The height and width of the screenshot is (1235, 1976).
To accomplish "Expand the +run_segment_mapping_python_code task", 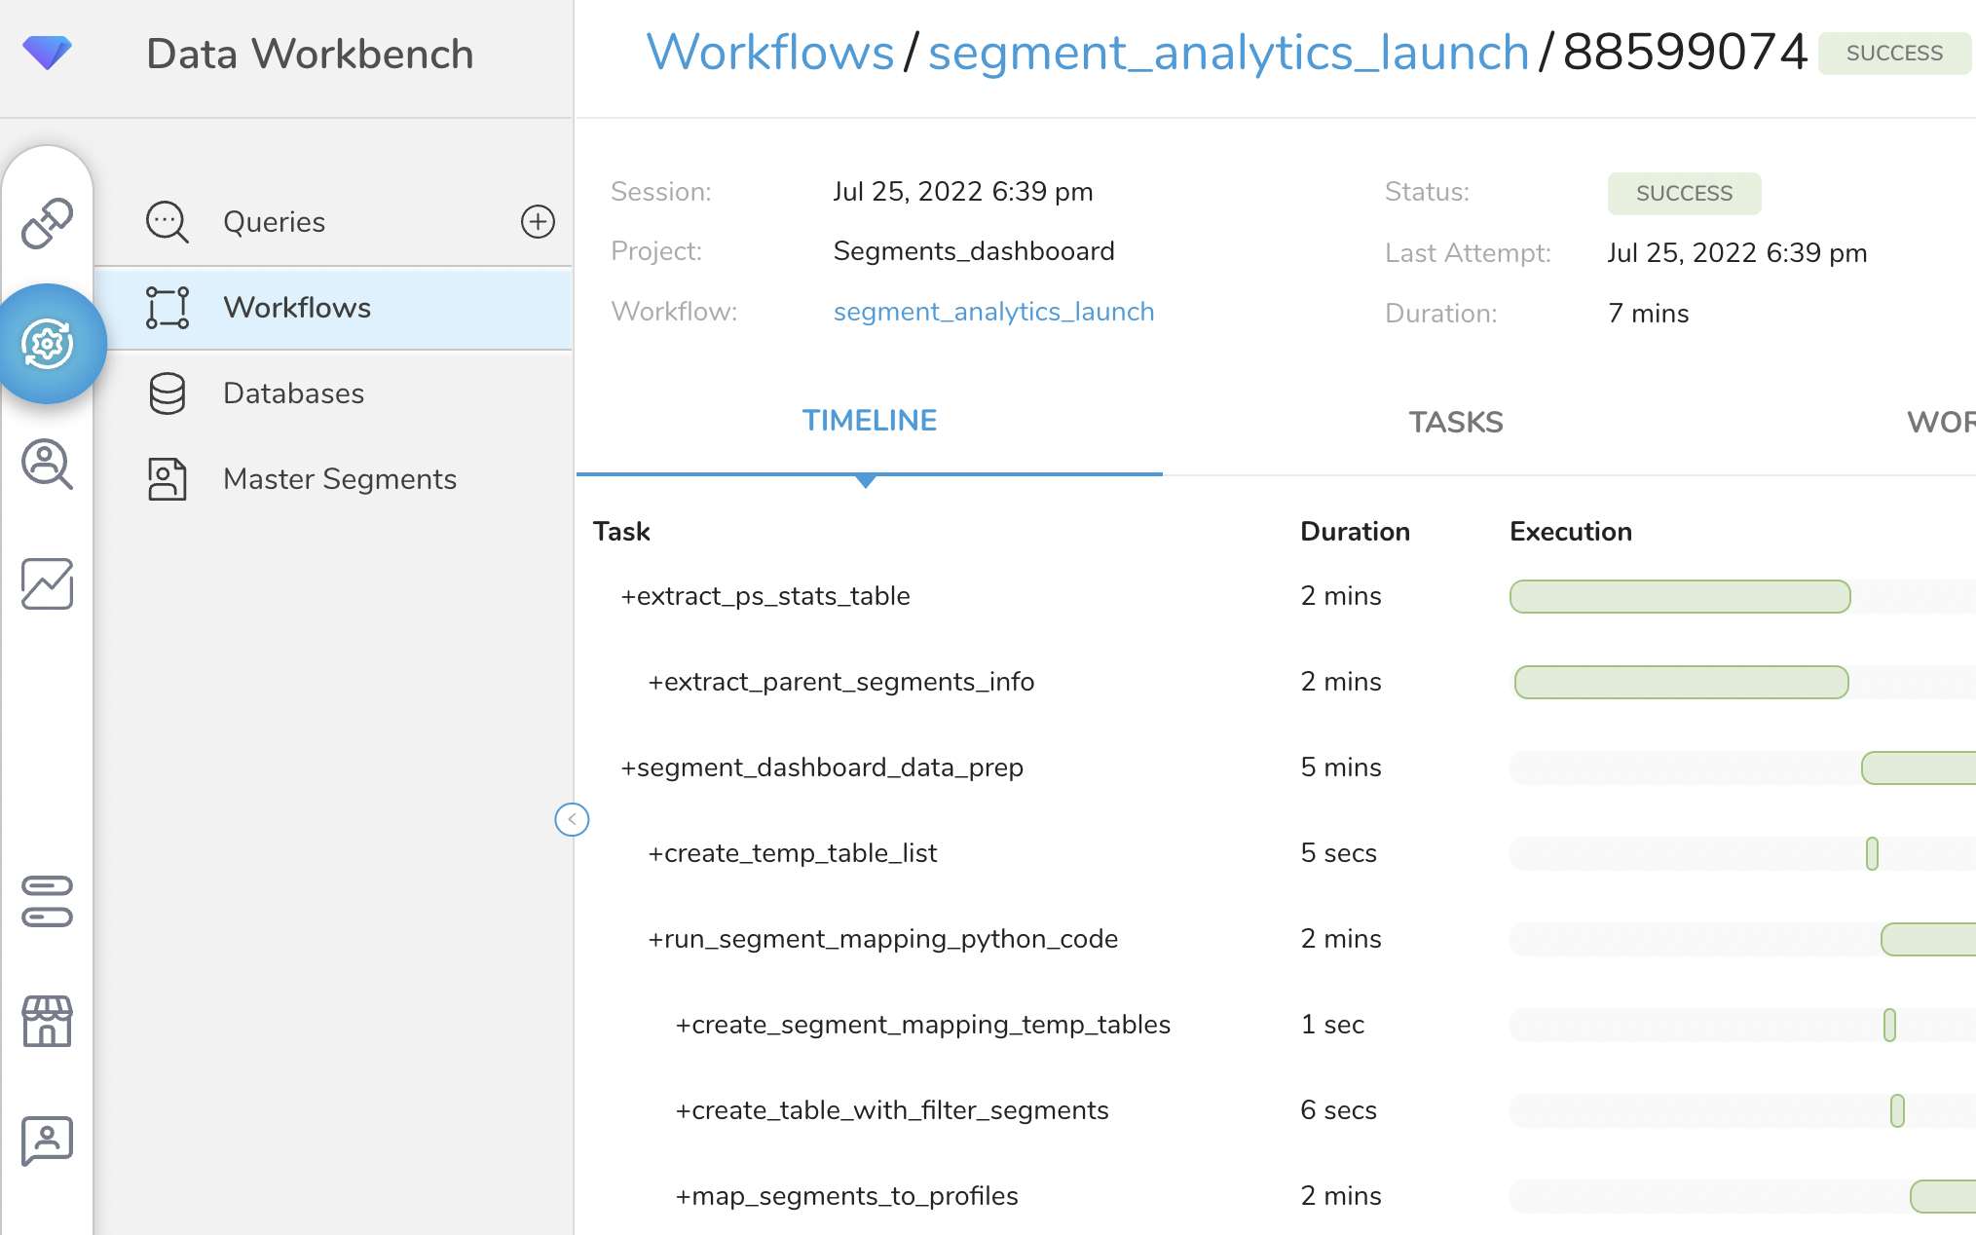I will click(882, 939).
